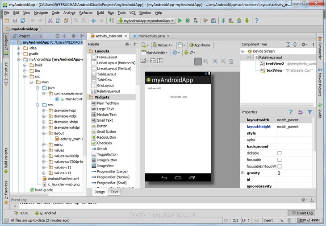326x226 pixels.
Task: Open the AppTheme selector button
Action: click(200, 45)
